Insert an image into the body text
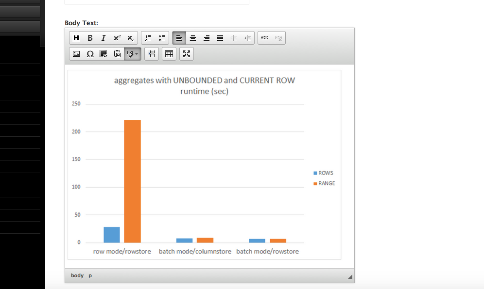Screen dimensions: 484x289 (76, 54)
